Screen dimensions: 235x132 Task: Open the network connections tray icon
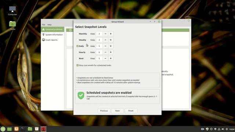[x=219, y=129]
